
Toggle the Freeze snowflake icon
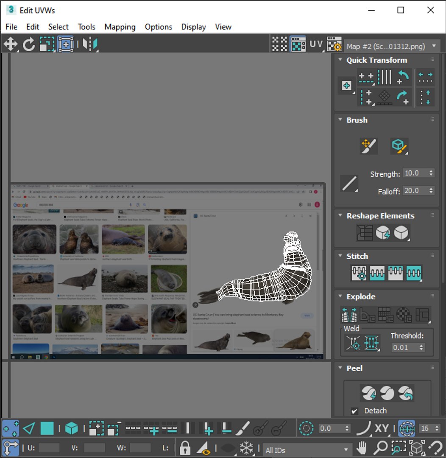(x=246, y=447)
